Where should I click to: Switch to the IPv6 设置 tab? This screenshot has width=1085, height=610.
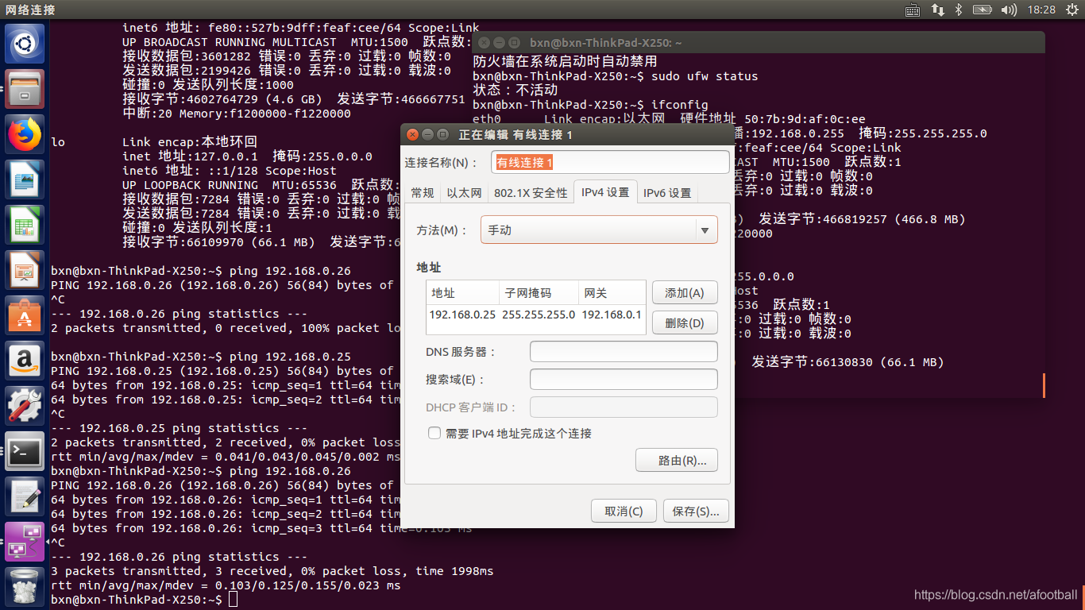pos(667,193)
